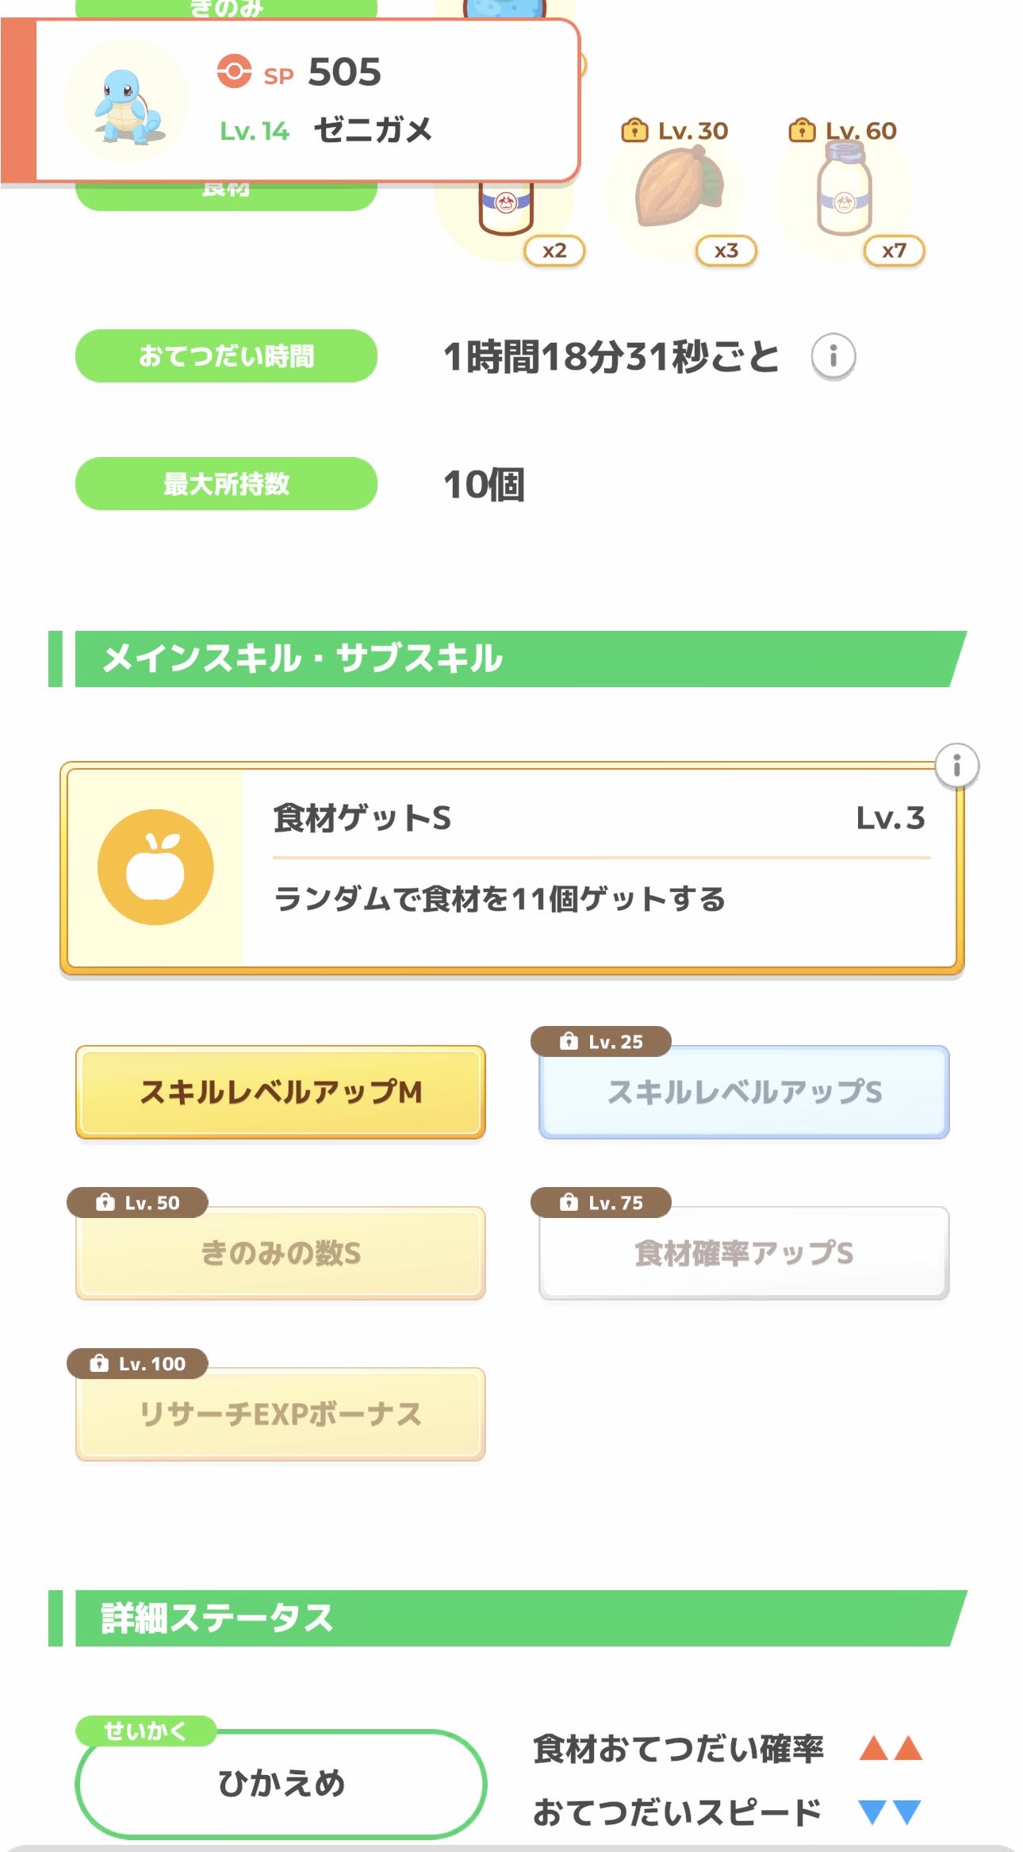1023x1852 pixels.
Task: Tap the おてつだい時間 green label
Action: (x=226, y=356)
